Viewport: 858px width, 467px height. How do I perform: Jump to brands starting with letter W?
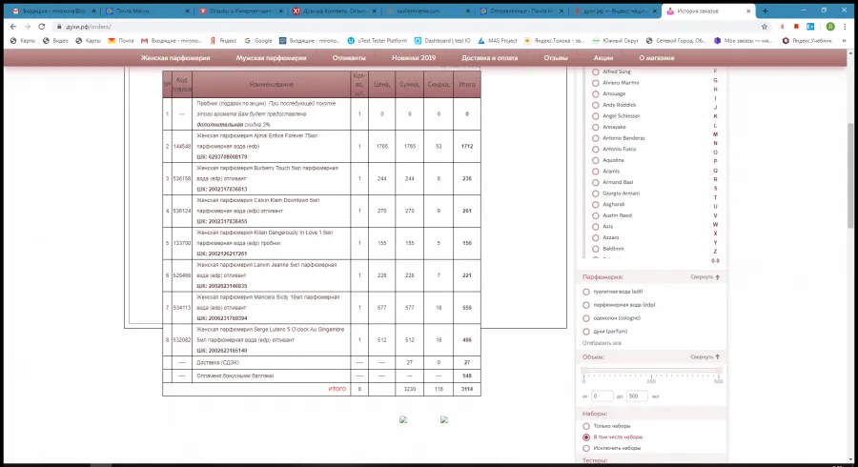[715, 225]
